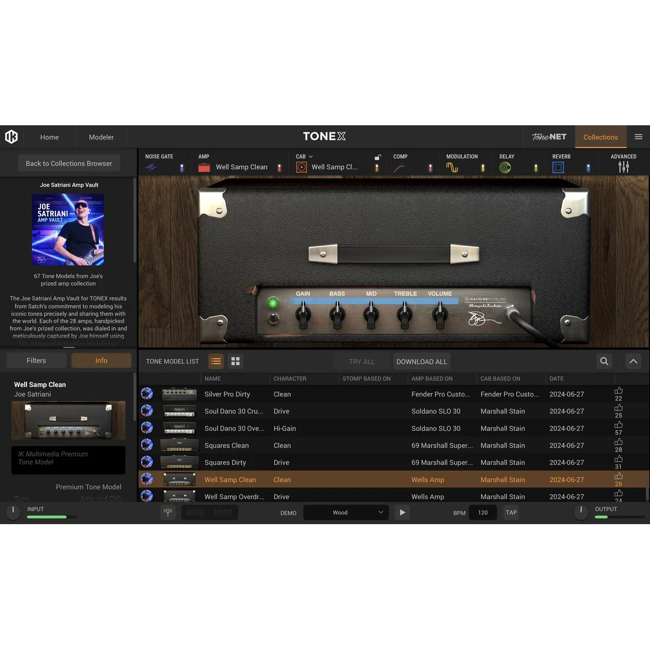The height and width of the screenshot is (650, 650).
Task: Expand the CAB dropdown arrow
Action: pos(311,157)
